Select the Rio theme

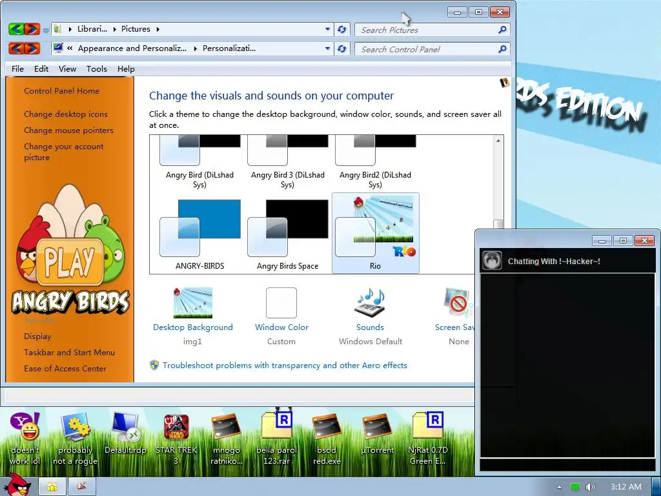[375, 233]
